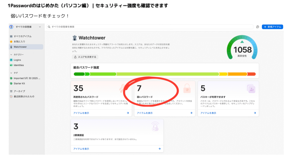This screenshot has width=298, height=168.
Task: Click the passkey person icon on パスキー card
Action: coord(251,89)
